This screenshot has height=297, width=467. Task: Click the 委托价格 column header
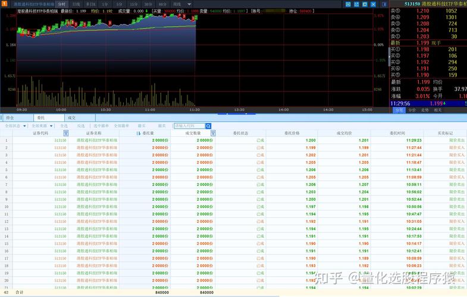(292, 133)
